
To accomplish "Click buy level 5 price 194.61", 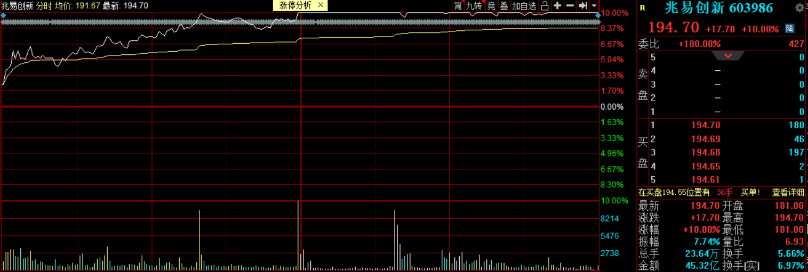I will [706, 179].
